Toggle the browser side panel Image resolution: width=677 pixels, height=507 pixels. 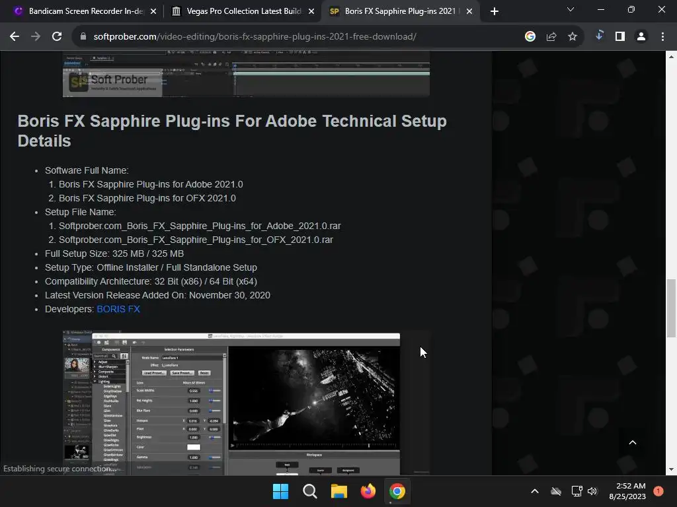click(620, 37)
